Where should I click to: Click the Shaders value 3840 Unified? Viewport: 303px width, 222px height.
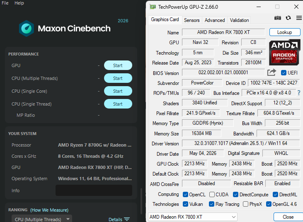(x=205, y=103)
